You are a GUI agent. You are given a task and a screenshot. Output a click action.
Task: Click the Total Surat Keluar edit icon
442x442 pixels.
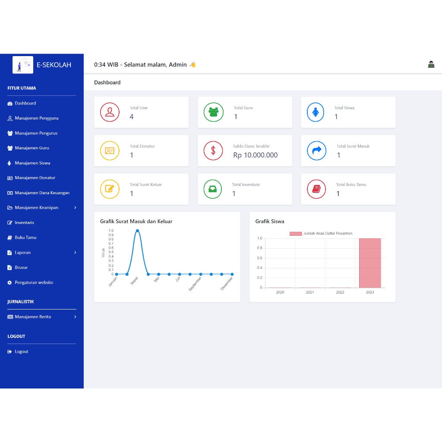click(x=110, y=189)
